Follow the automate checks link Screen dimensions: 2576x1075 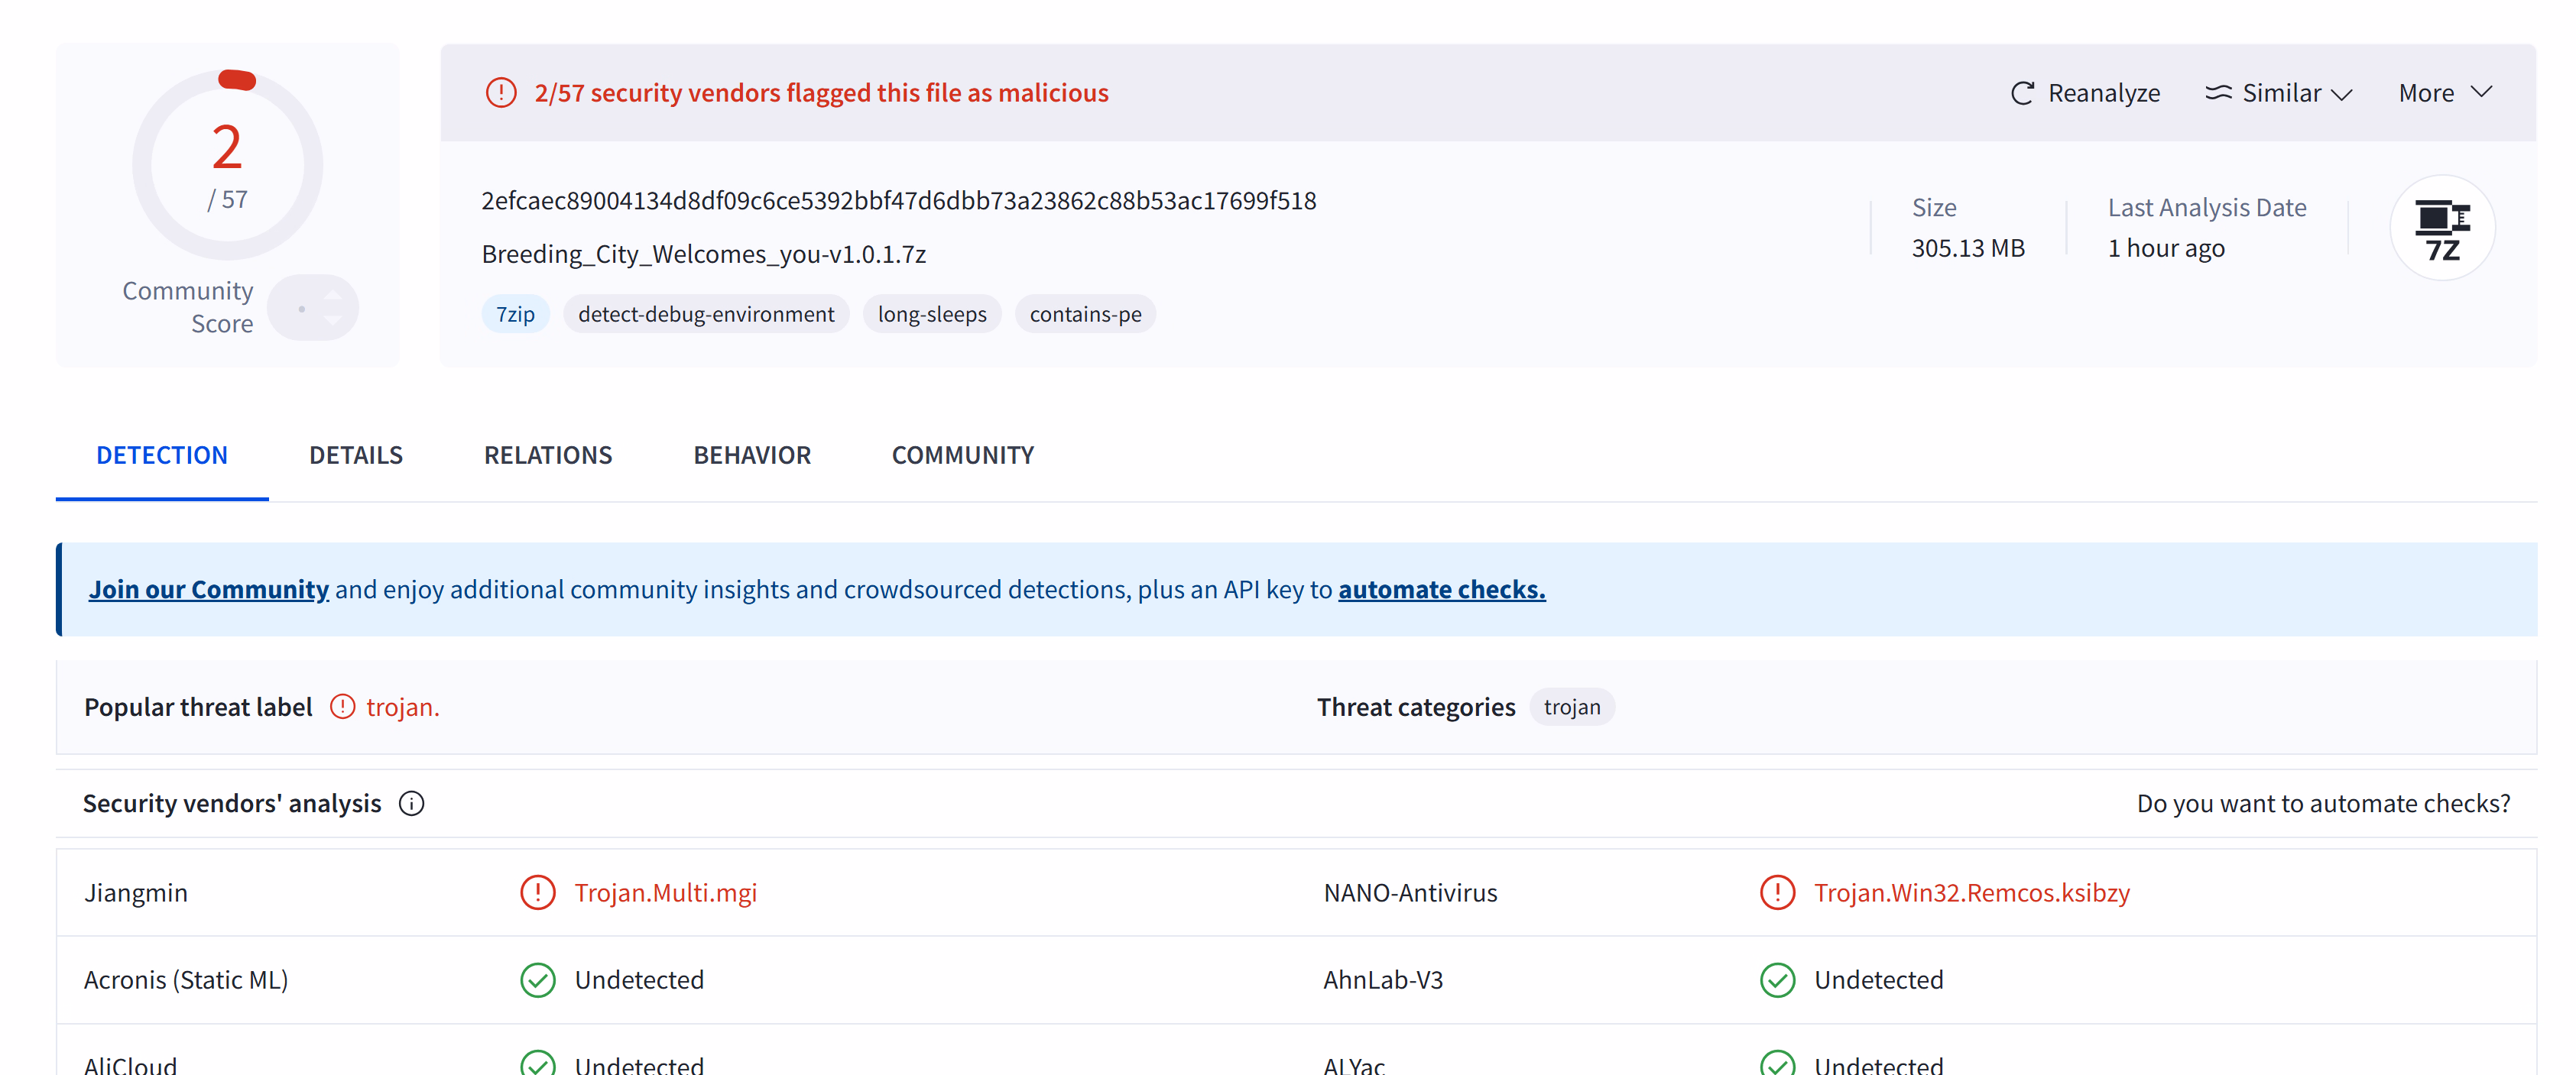point(1441,589)
